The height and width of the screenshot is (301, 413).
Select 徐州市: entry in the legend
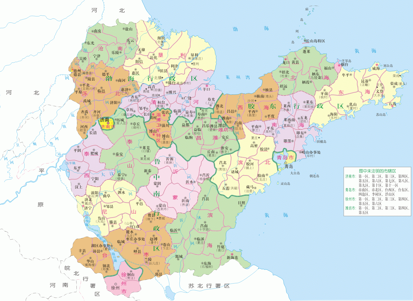351,199
